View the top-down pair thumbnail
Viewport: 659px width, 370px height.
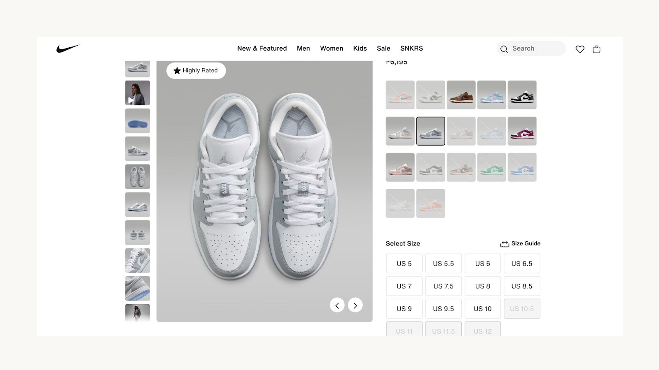[x=138, y=177]
